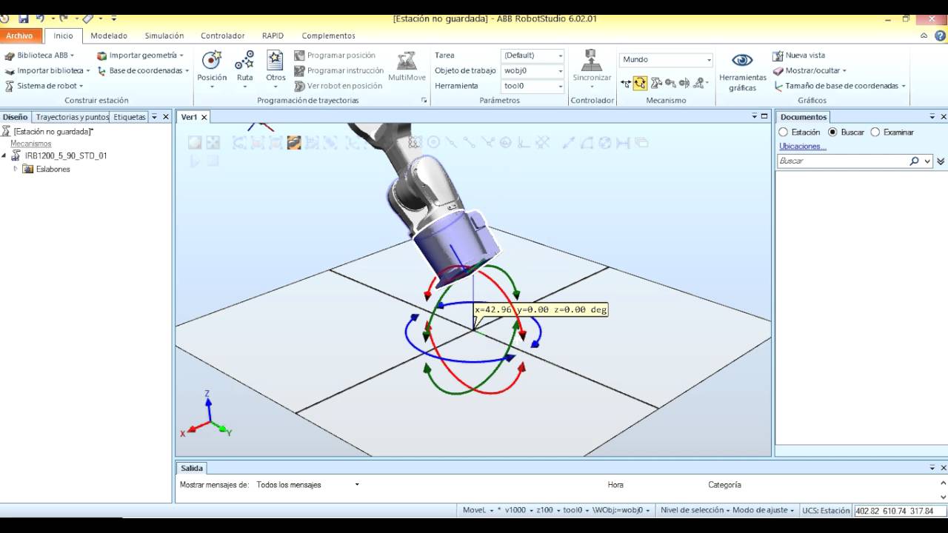Open Nivel de selección in status bar
Image resolution: width=948 pixels, height=533 pixels.
[695, 510]
